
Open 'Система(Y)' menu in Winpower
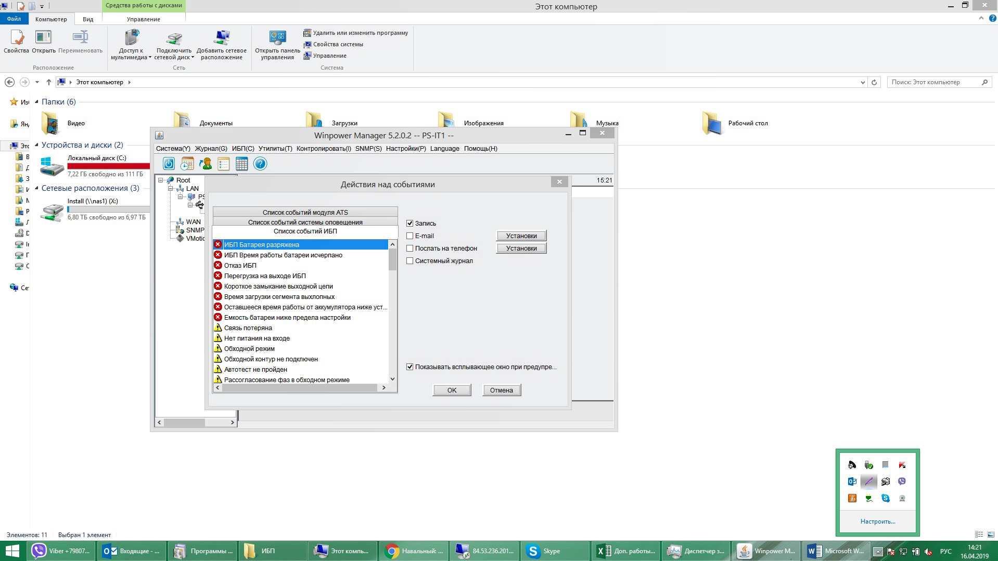[173, 149]
